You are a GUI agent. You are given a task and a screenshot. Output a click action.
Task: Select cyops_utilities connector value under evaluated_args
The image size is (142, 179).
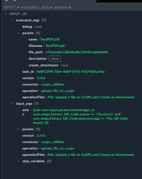click(53, 84)
